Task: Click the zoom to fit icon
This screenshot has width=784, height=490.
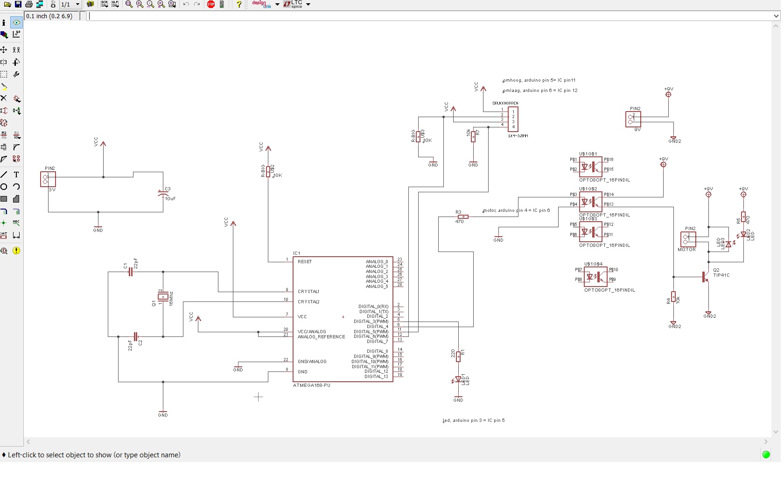Action: (129, 4)
